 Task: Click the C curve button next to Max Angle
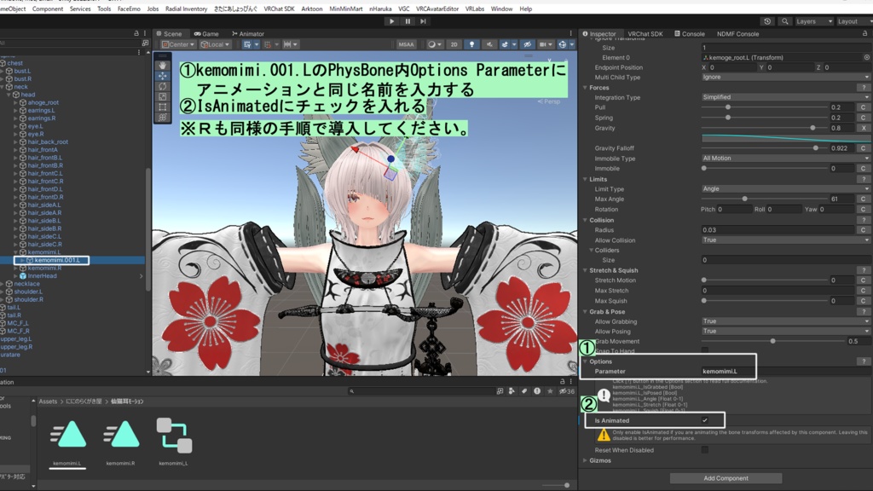[863, 199]
